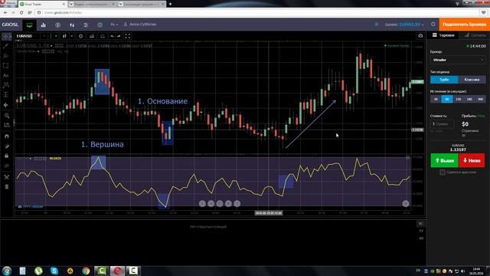Switch to the Сигналы tab
490x276 pixels.
click(475, 35)
